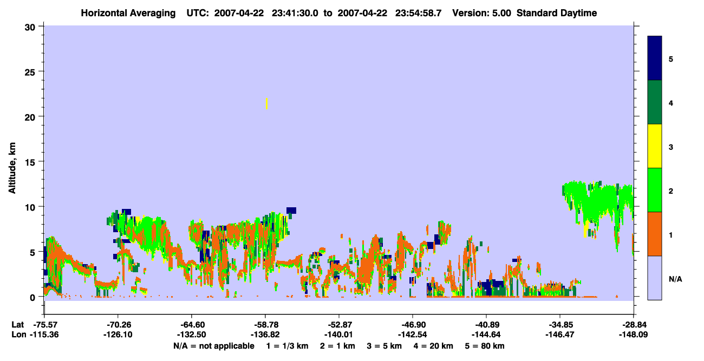Click the 'Lat' row label
704x361 pixels.
pyautogui.click(x=17, y=325)
